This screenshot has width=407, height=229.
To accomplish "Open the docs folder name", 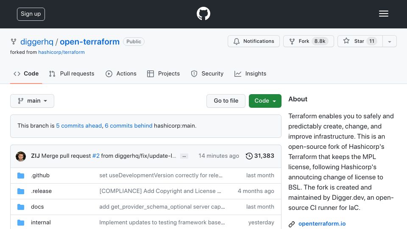I will (x=37, y=207).
